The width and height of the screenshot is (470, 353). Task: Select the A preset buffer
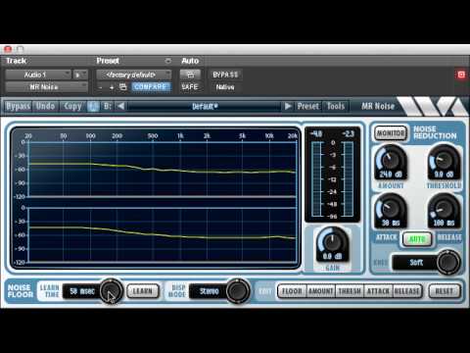click(93, 106)
